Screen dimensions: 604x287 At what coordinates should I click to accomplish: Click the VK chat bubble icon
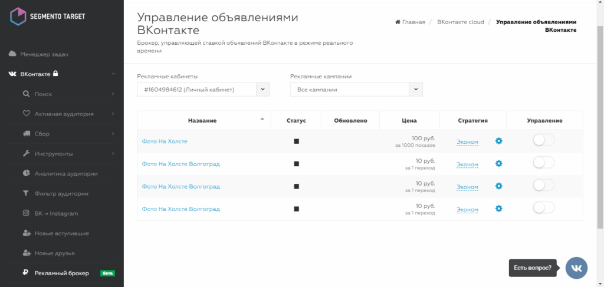576,268
